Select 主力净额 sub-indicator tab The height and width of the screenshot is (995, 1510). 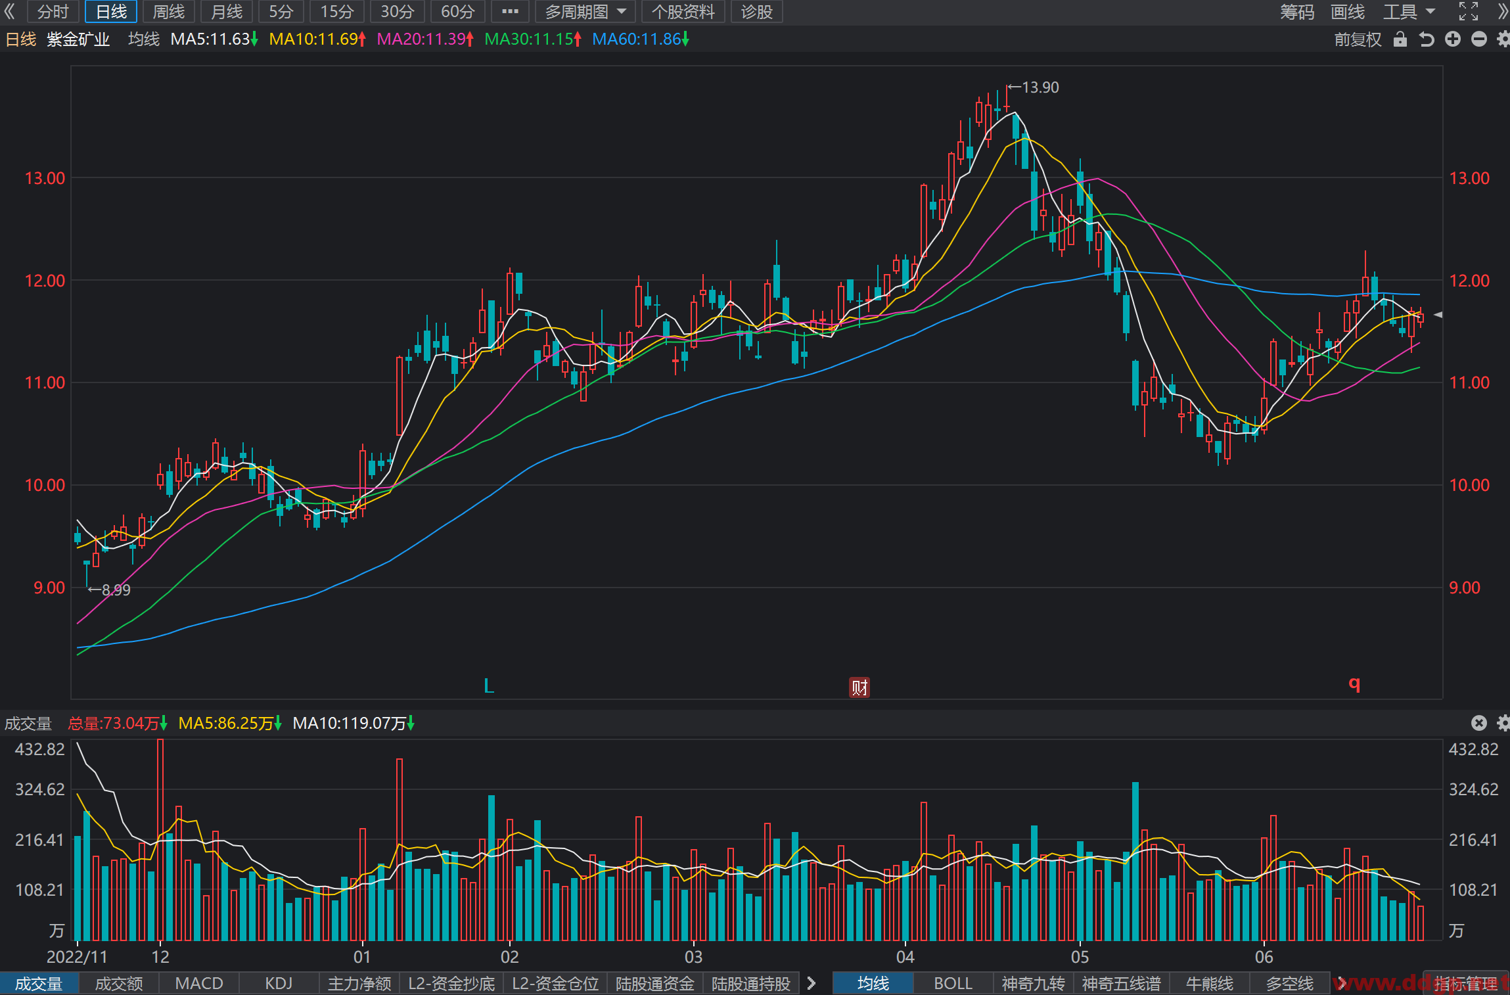coord(359,983)
